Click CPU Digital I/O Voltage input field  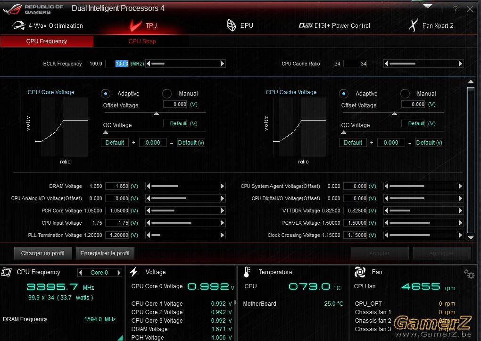click(x=355, y=198)
